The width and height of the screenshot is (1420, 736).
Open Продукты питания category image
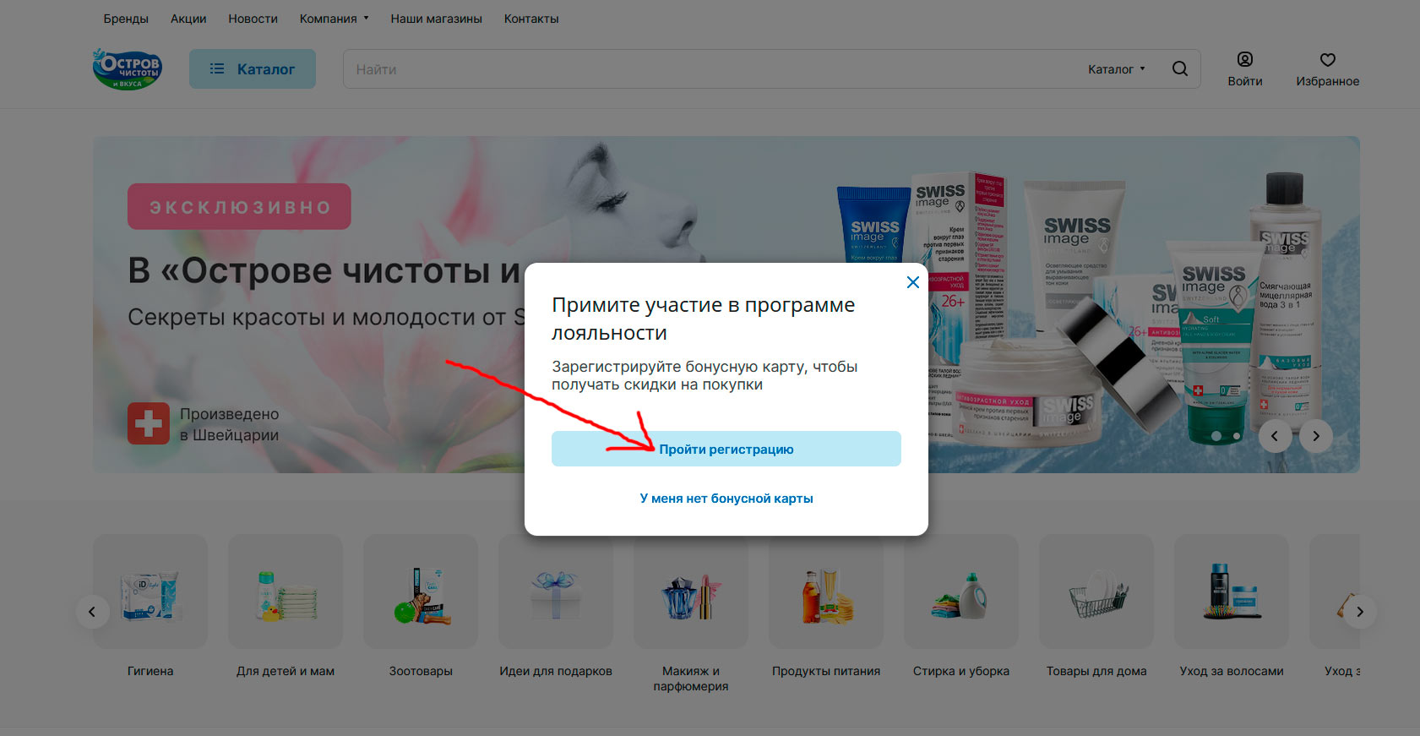(826, 592)
